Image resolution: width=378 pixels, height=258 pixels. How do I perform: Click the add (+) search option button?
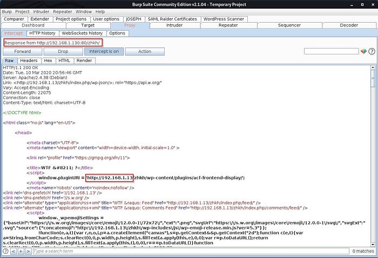pos(21,251)
